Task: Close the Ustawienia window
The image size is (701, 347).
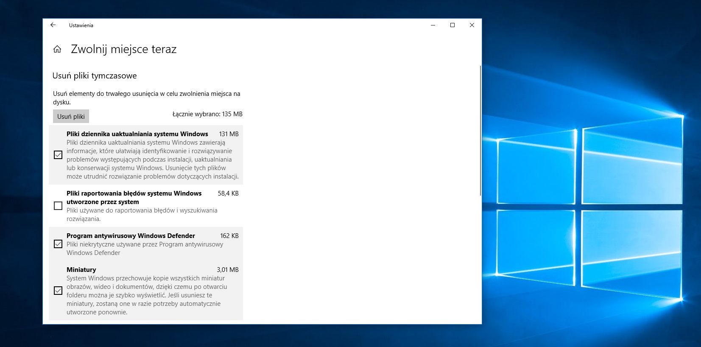Action: (472, 25)
